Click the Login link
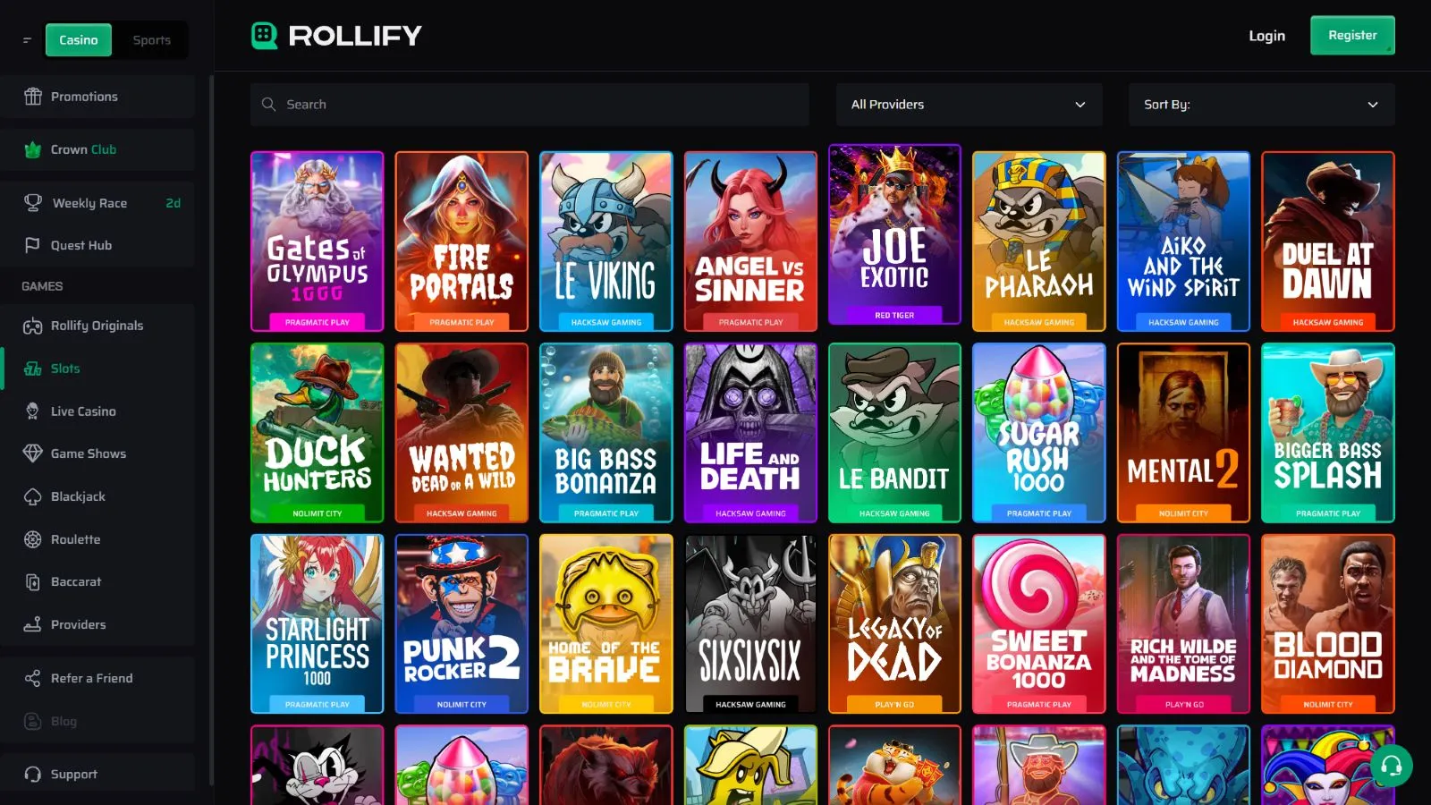1431x805 pixels. pos(1266,36)
